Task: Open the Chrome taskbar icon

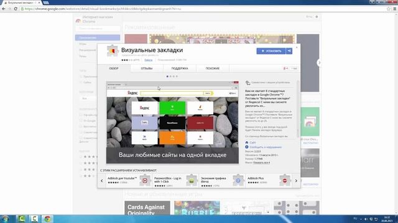Action: (47, 219)
